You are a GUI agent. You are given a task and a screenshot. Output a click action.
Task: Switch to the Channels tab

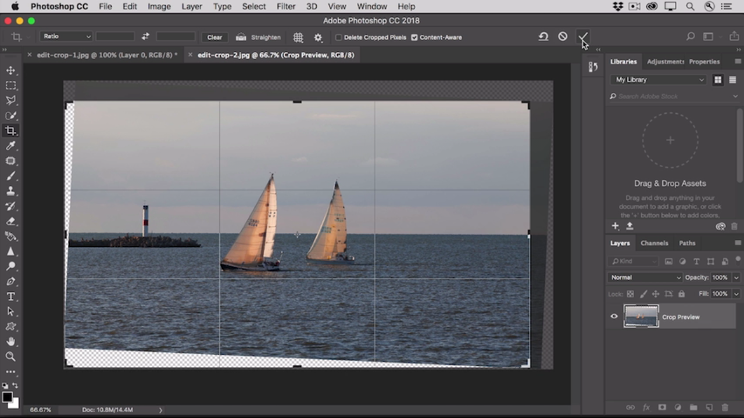tap(654, 243)
